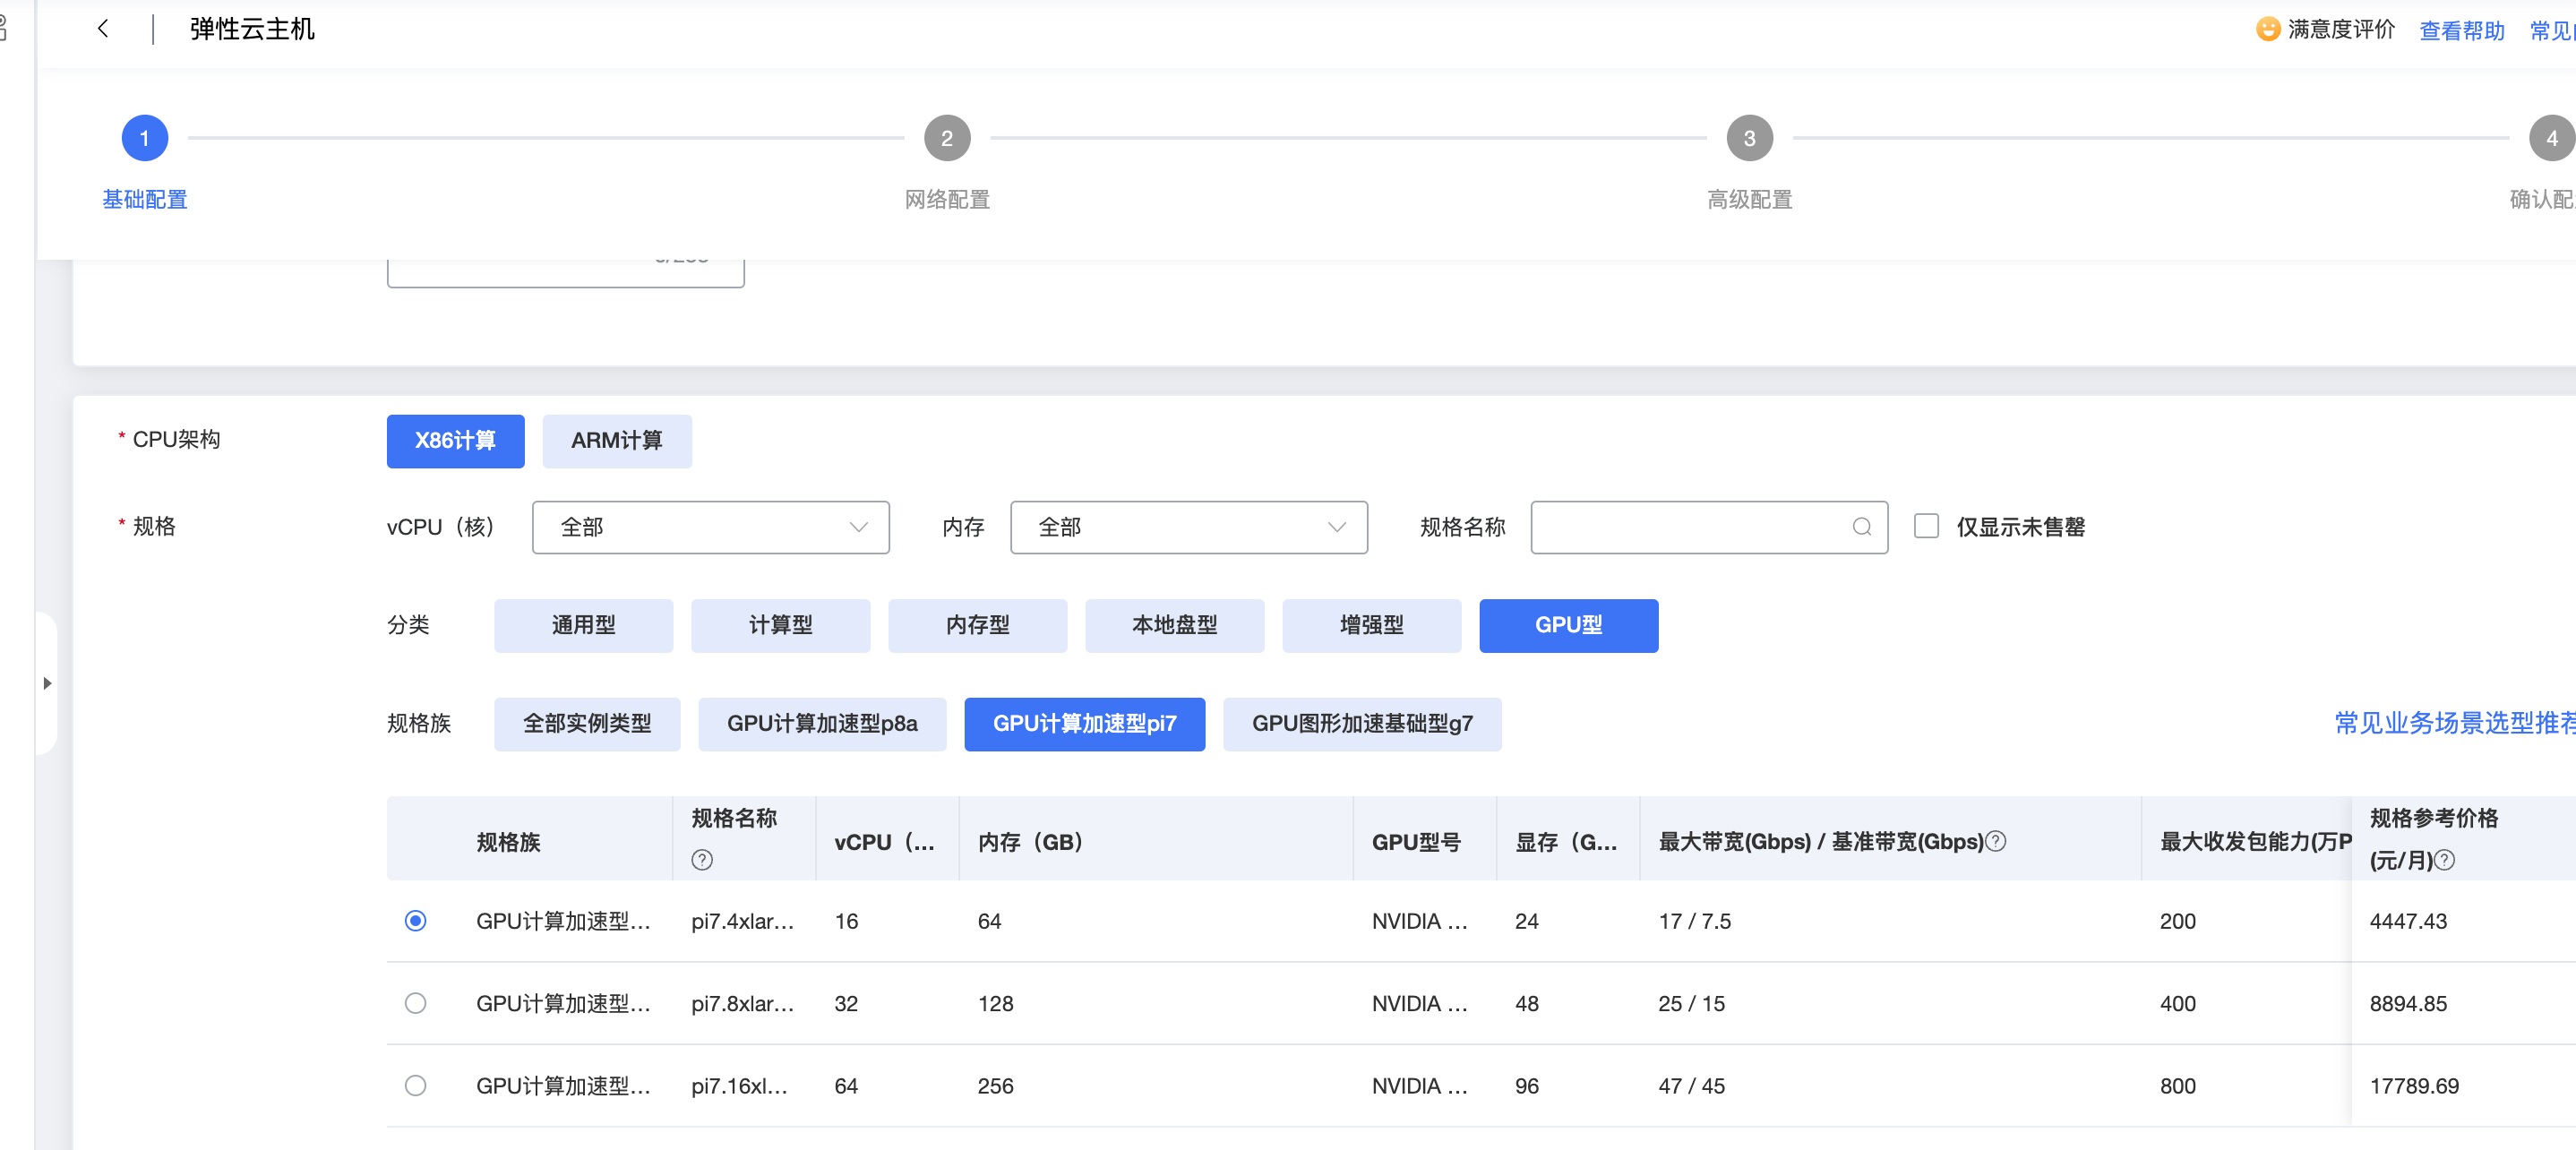Select the pi7.16xlarge radio button
Viewport: 2576px width, 1150px height.
pyautogui.click(x=415, y=1085)
